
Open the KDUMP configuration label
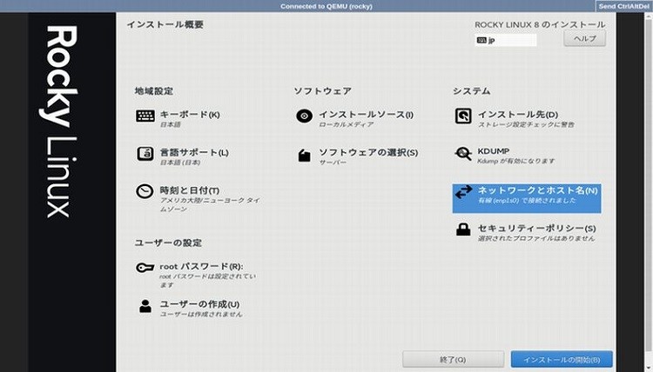click(494, 151)
